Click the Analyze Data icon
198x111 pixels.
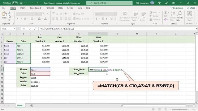click(189, 14)
